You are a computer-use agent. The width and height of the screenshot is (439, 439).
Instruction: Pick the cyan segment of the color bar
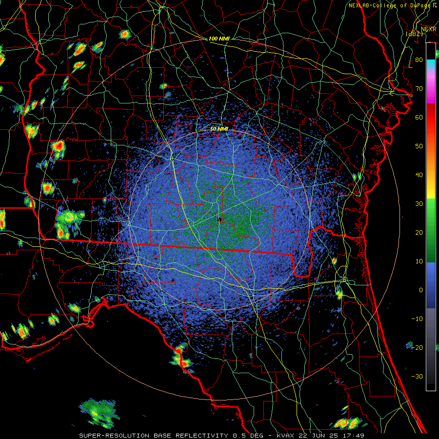431,64
